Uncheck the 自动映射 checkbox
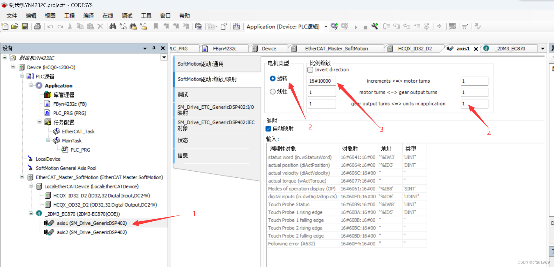Image resolution: width=554 pixels, height=267 pixels. click(x=268, y=129)
